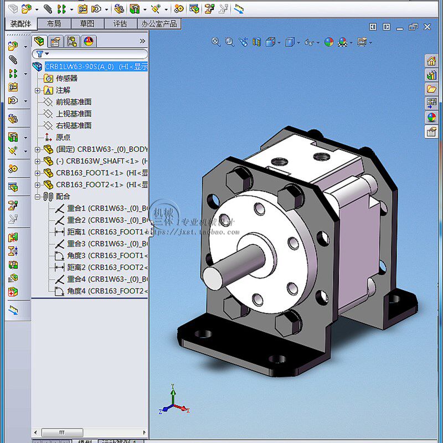Select the Mate paperclip icon in top toolbar
443x443 pixels.
tap(48, 9)
